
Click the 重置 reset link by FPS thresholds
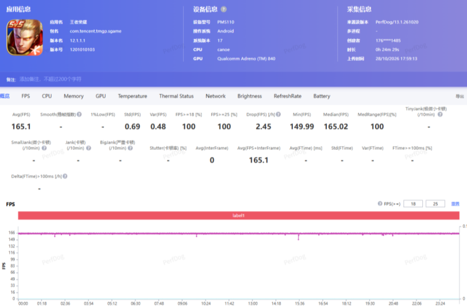(455, 204)
